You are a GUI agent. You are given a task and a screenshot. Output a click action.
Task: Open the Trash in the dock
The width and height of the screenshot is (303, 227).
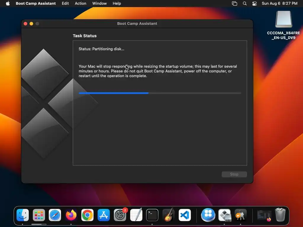pos(280,215)
